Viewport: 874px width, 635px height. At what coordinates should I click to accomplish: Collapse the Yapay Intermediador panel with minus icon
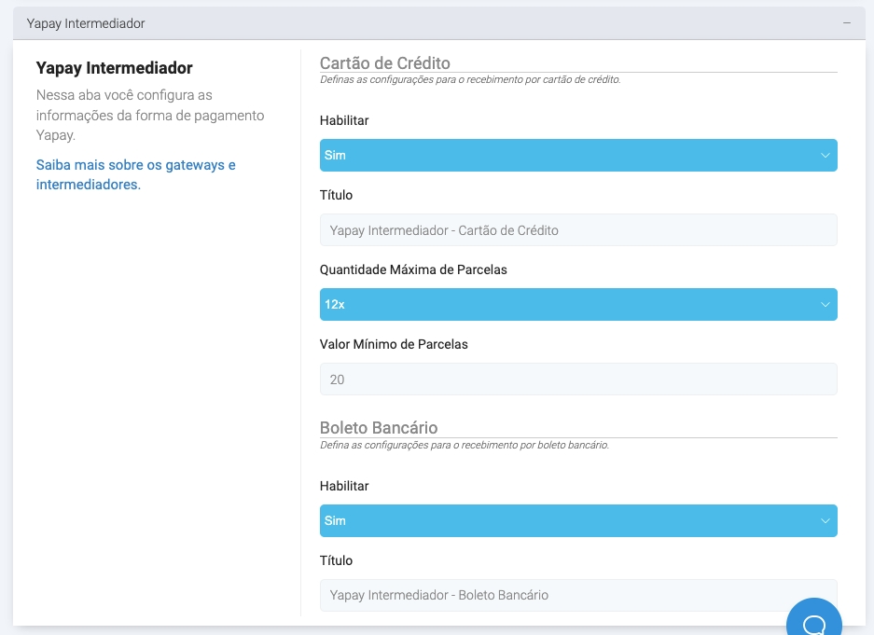tap(846, 22)
